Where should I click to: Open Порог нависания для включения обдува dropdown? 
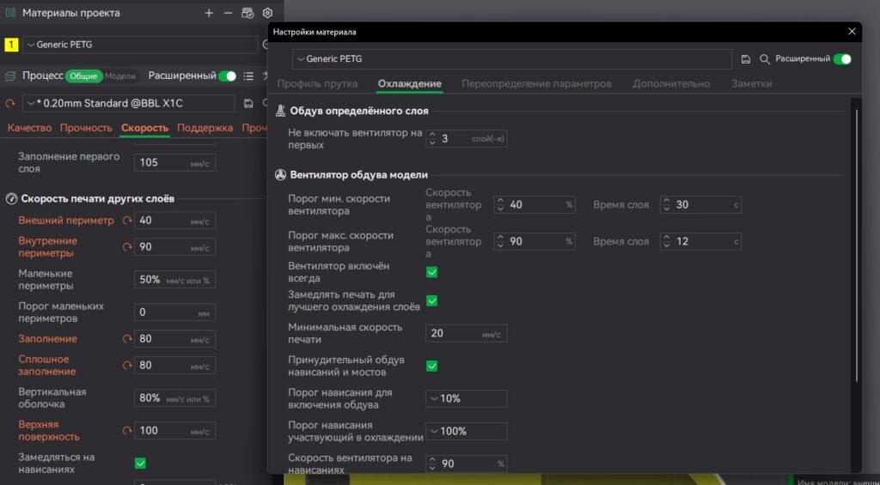(467, 398)
